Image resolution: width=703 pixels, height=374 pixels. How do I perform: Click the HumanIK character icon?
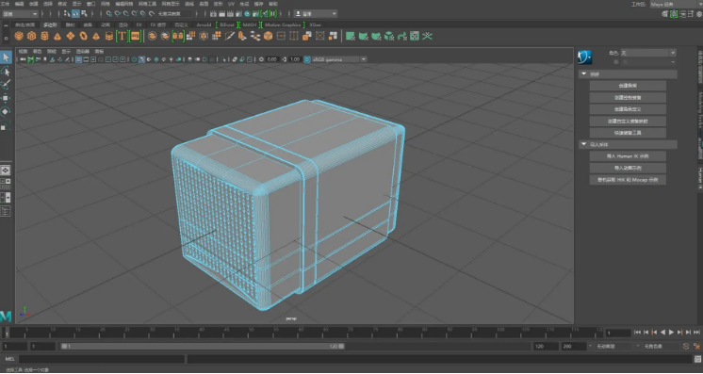click(x=584, y=57)
